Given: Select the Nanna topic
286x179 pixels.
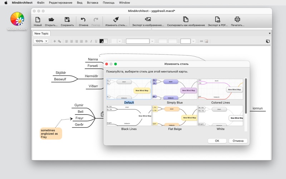Looking at the screenshot, I should [x=93, y=59].
